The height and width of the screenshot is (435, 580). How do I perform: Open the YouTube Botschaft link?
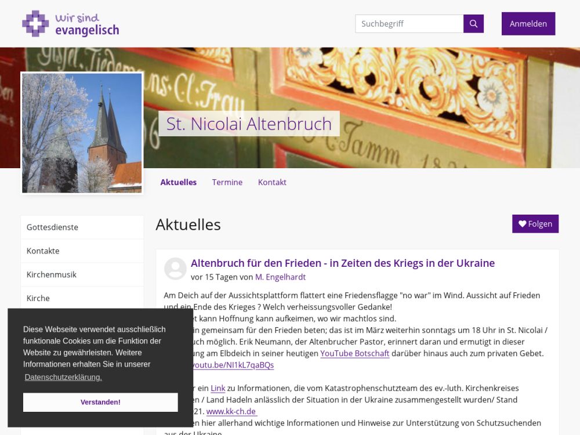[354, 353]
